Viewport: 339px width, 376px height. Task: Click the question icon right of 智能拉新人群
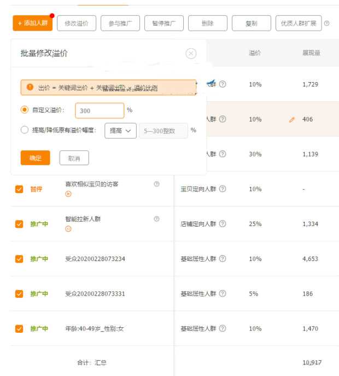[x=157, y=219]
